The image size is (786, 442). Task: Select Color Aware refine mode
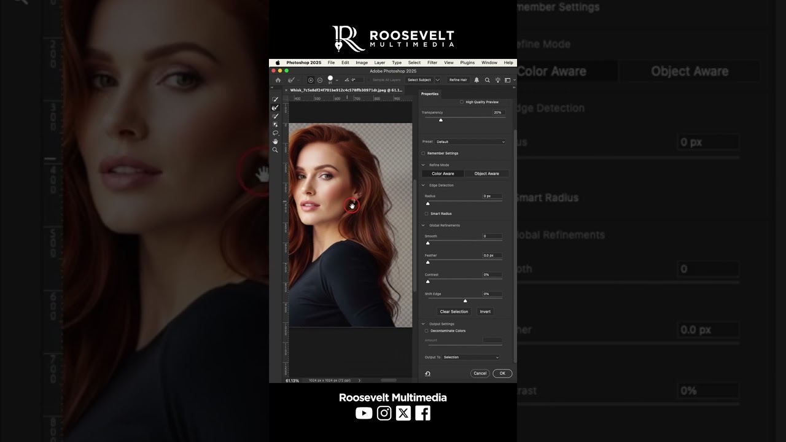tap(443, 174)
